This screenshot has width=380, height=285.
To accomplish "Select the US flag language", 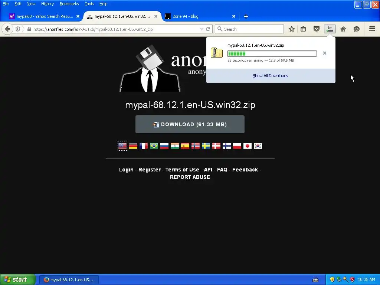I will click(122, 146).
